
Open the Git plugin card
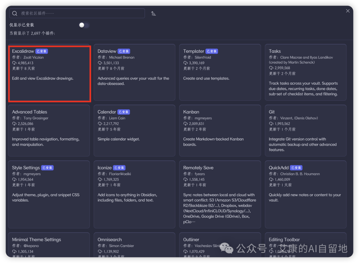tap(306, 131)
